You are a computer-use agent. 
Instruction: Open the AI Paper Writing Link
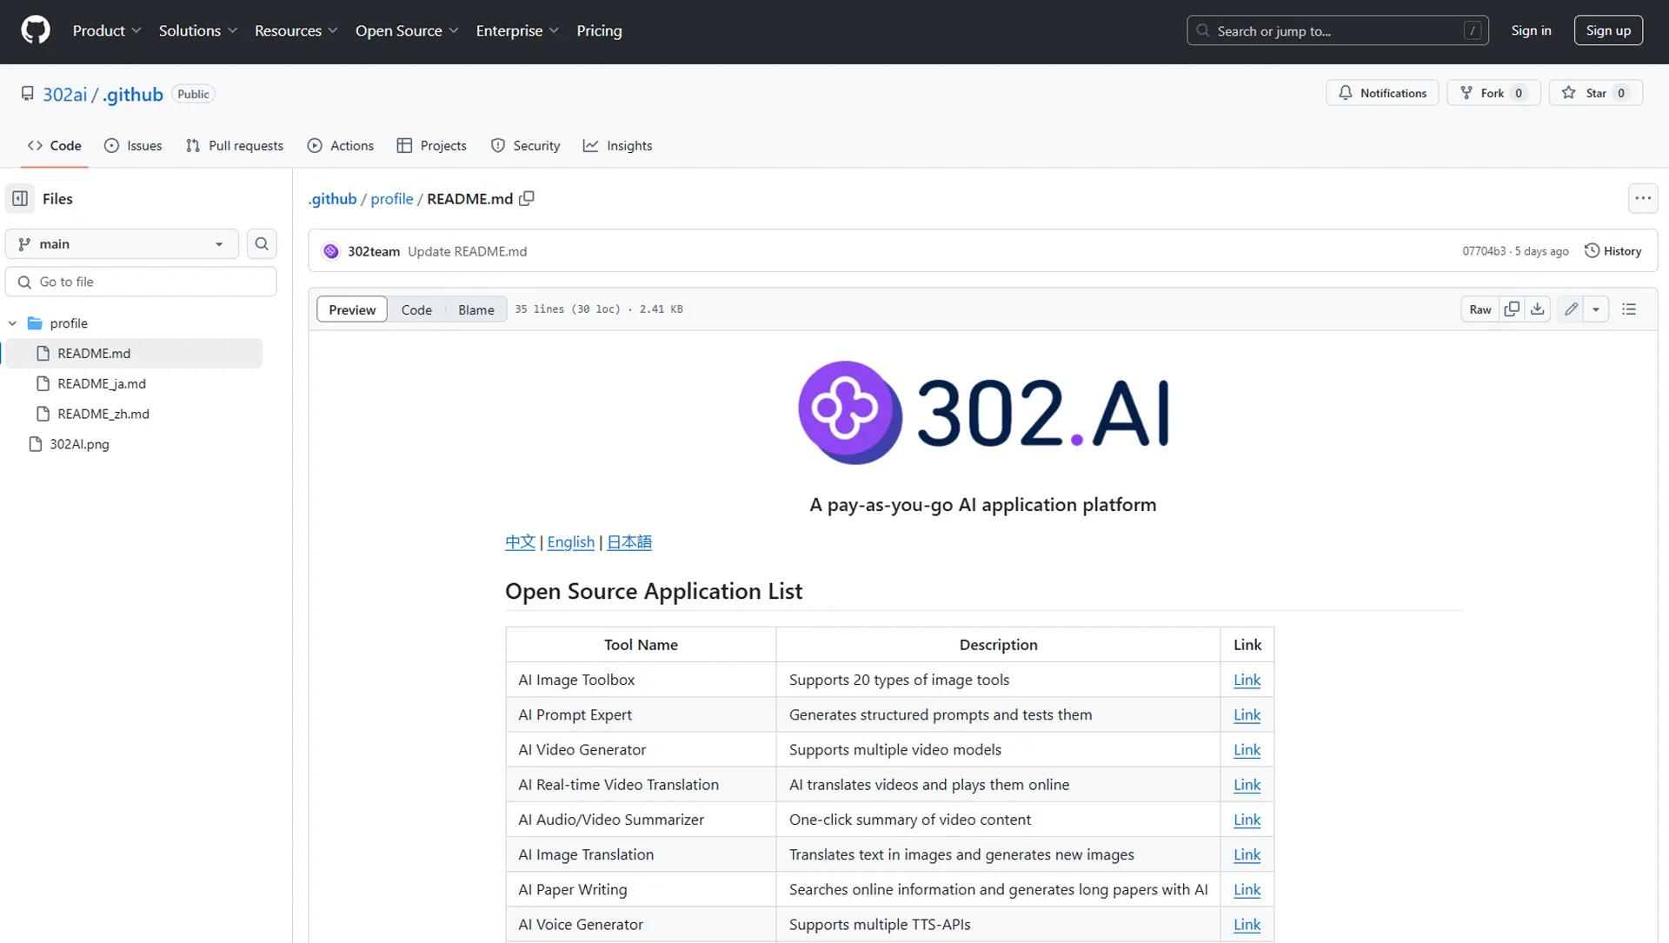pyautogui.click(x=1247, y=890)
